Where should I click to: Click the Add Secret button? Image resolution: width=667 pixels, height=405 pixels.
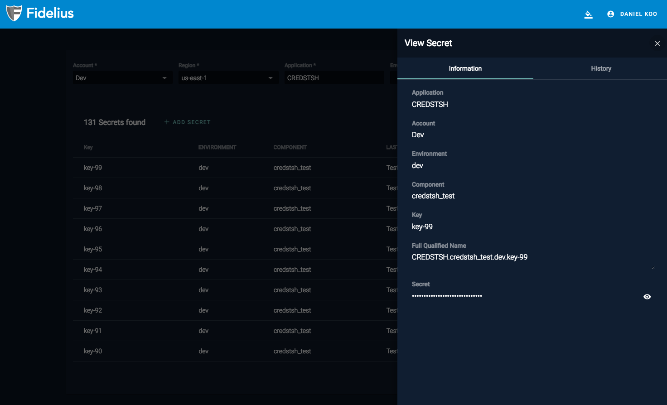187,122
